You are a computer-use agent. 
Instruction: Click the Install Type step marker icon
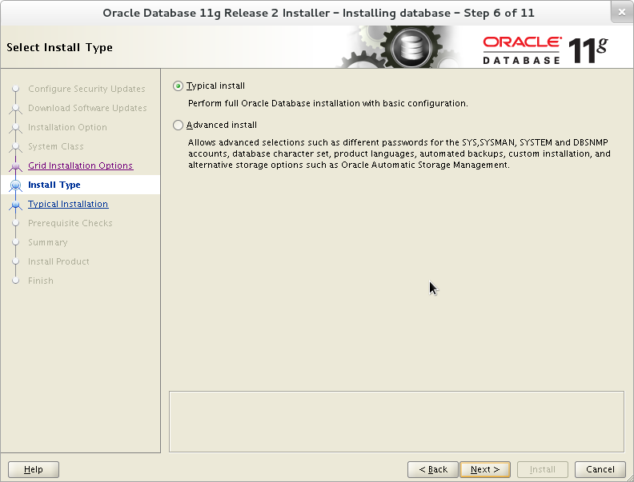16,185
